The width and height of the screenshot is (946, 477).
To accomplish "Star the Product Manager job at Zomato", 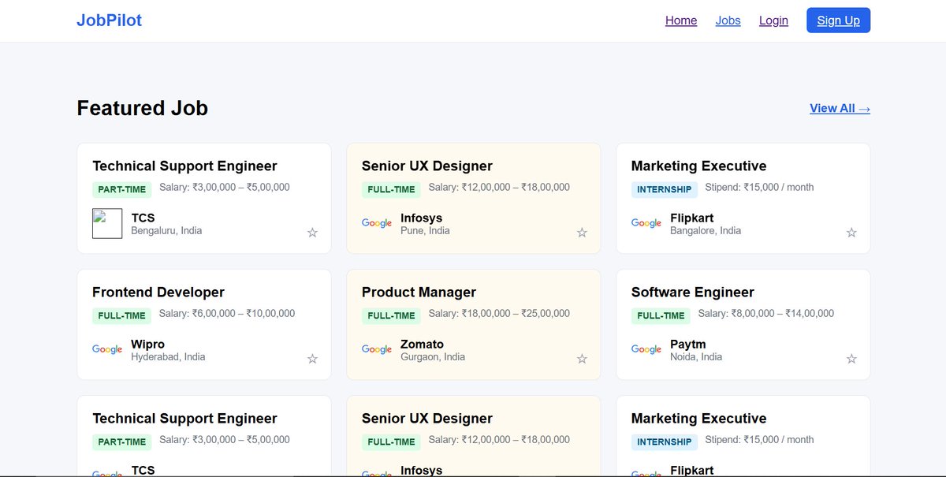I will tap(582, 359).
